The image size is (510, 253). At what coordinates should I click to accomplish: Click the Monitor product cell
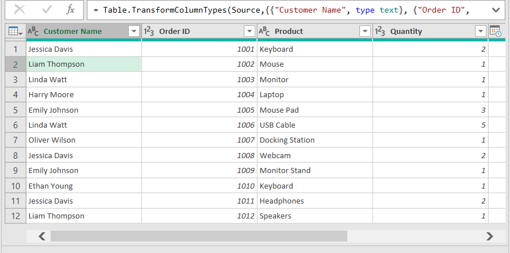tap(315, 79)
